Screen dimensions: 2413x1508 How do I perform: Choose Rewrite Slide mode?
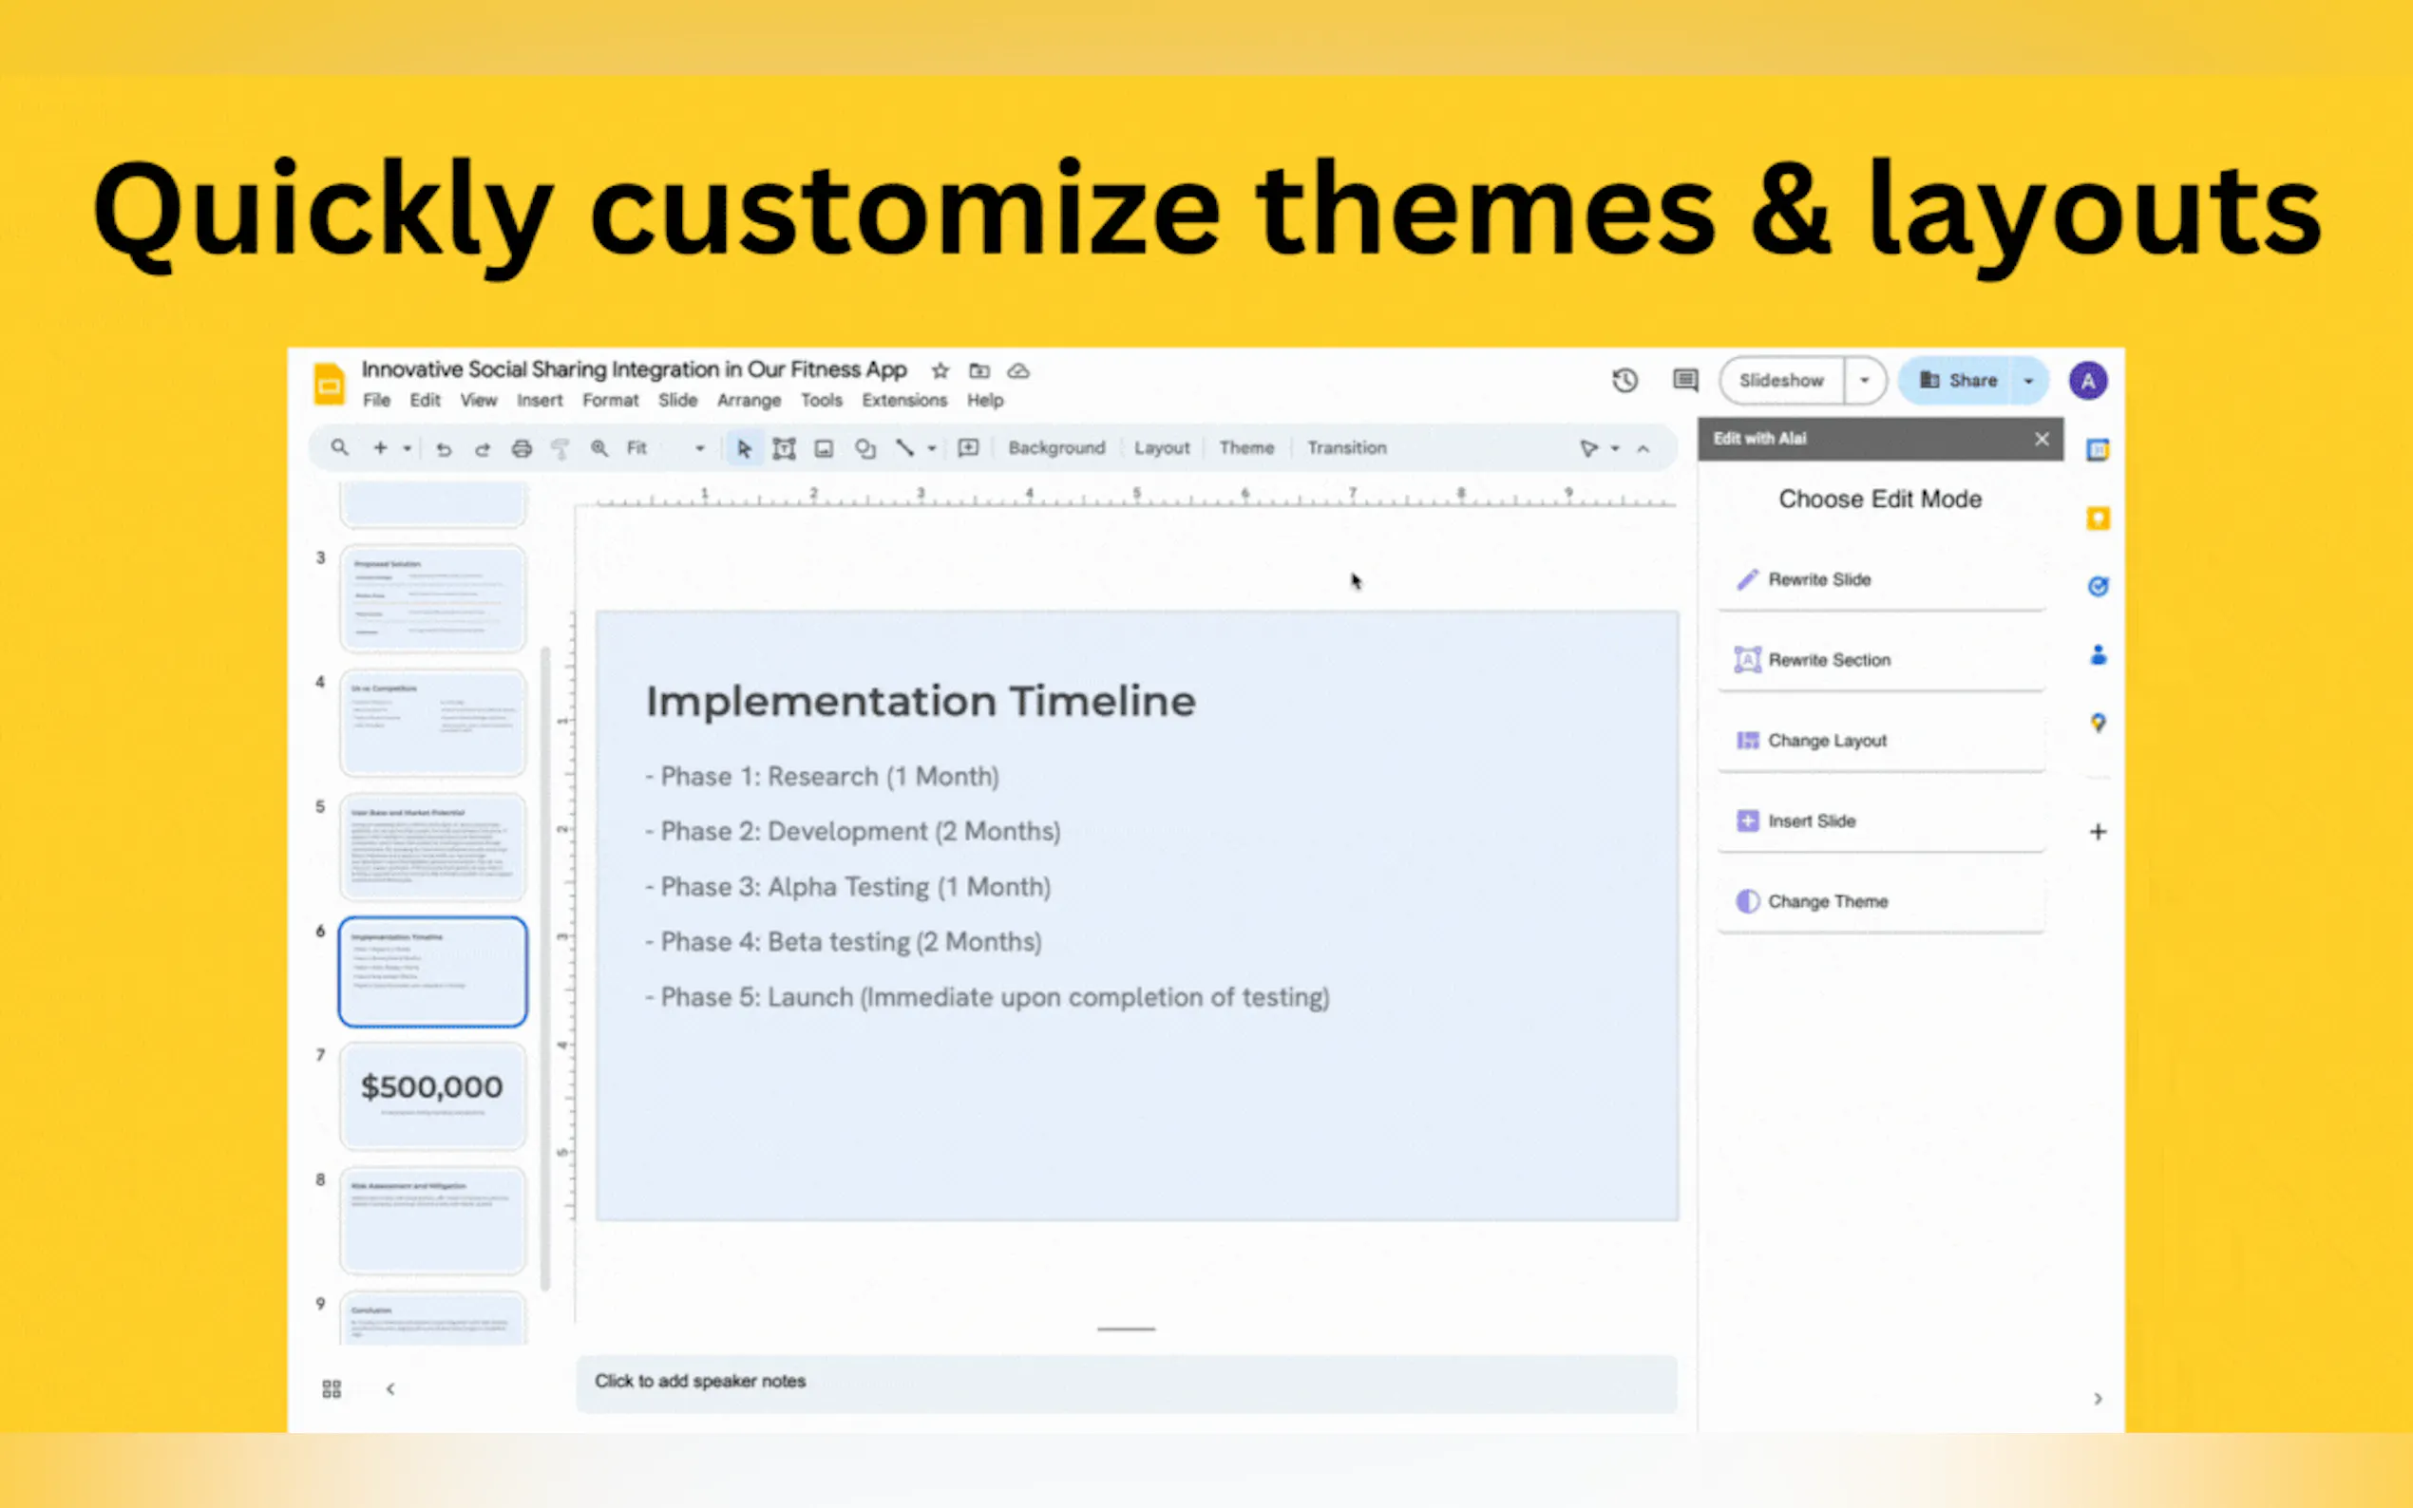1881,579
